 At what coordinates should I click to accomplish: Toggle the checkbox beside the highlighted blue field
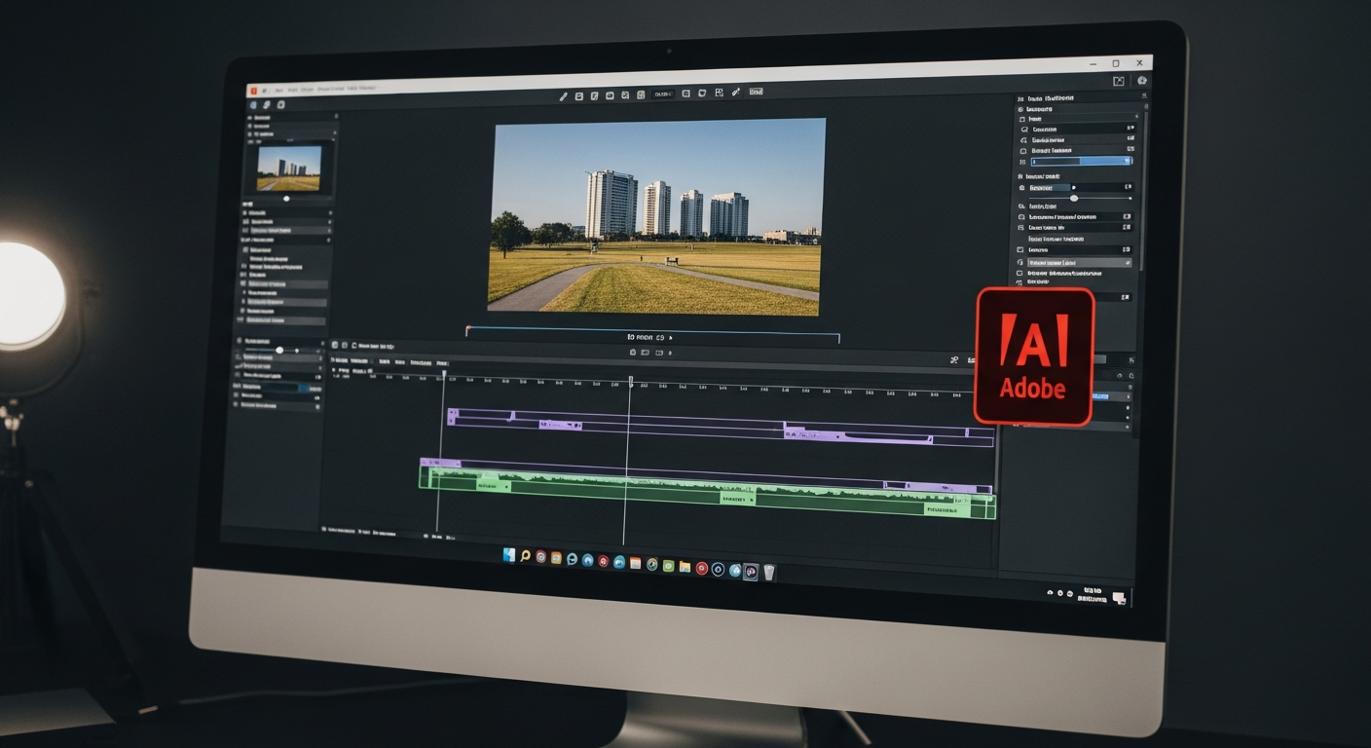pos(1022,162)
